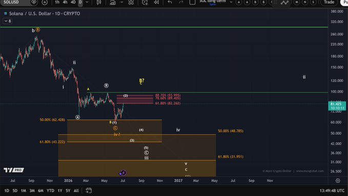Add a symbol with the plus icon
Image resolution: width=348 pixels, height=196 pixels.
click(x=45, y=3)
